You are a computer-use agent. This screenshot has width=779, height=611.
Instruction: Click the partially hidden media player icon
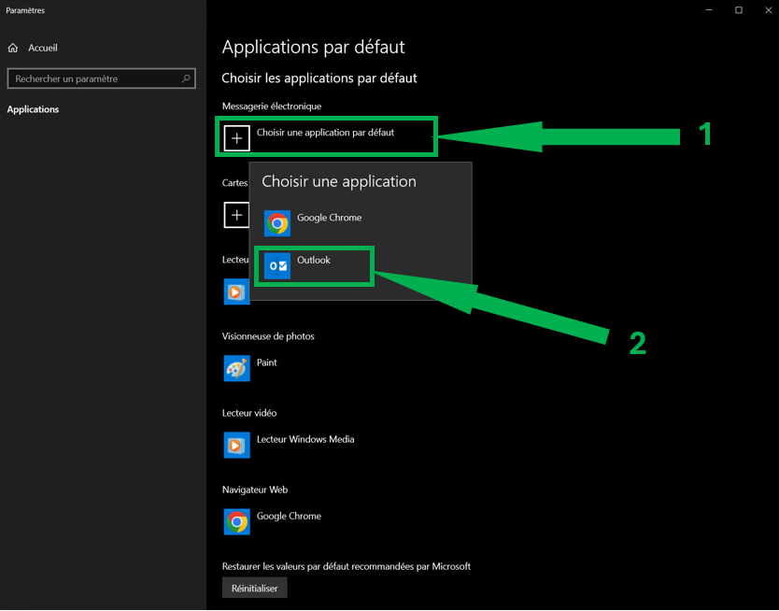236,291
